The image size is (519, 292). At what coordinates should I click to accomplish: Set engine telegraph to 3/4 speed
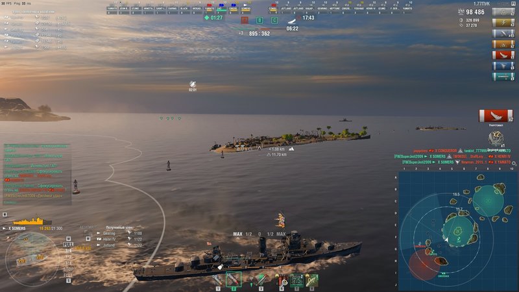tap(68, 250)
